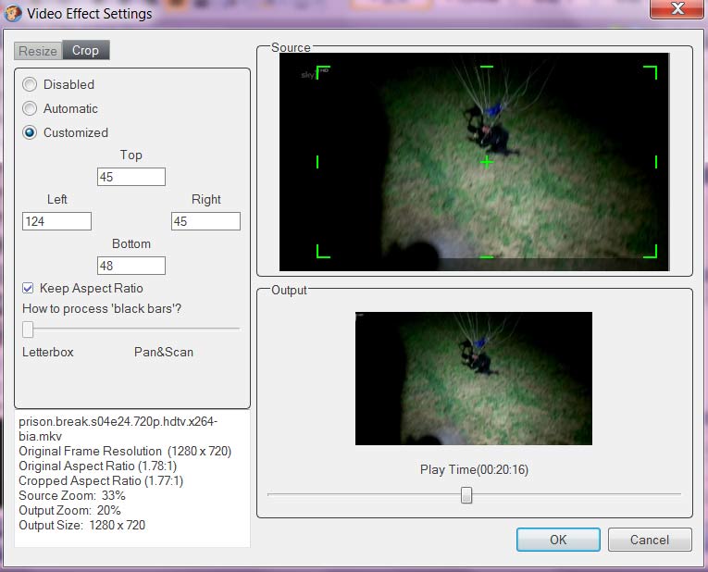This screenshot has height=572, width=708.
Task: Click the Left crop value field
Action: [x=56, y=221]
